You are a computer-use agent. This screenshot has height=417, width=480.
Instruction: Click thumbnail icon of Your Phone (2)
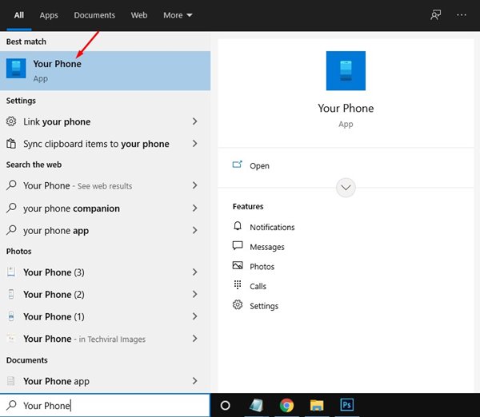coord(11,294)
